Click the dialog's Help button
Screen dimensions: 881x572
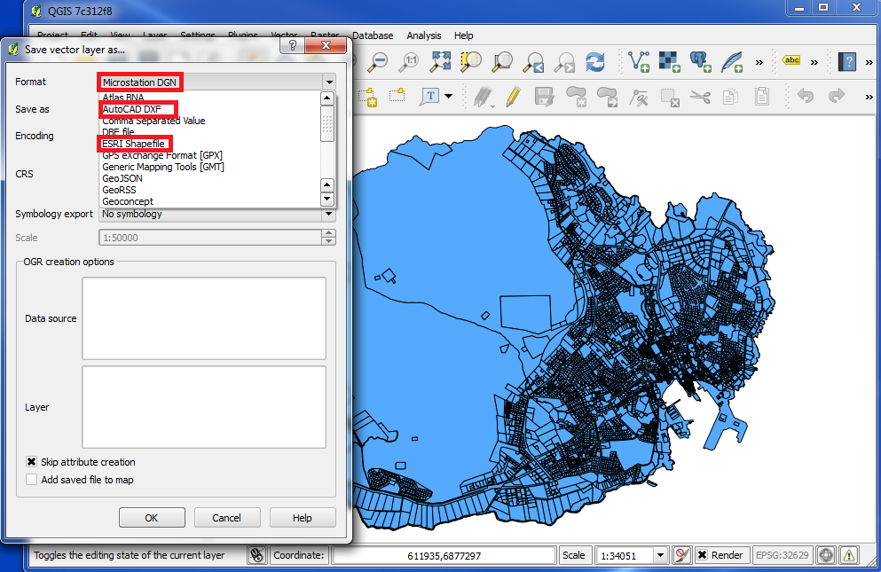(x=303, y=518)
